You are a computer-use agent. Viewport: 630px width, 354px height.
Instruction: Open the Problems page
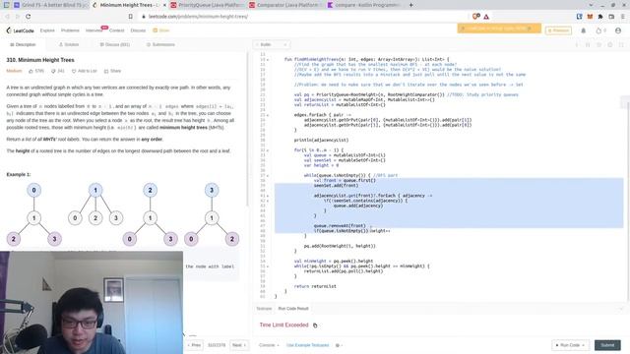click(70, 30)
